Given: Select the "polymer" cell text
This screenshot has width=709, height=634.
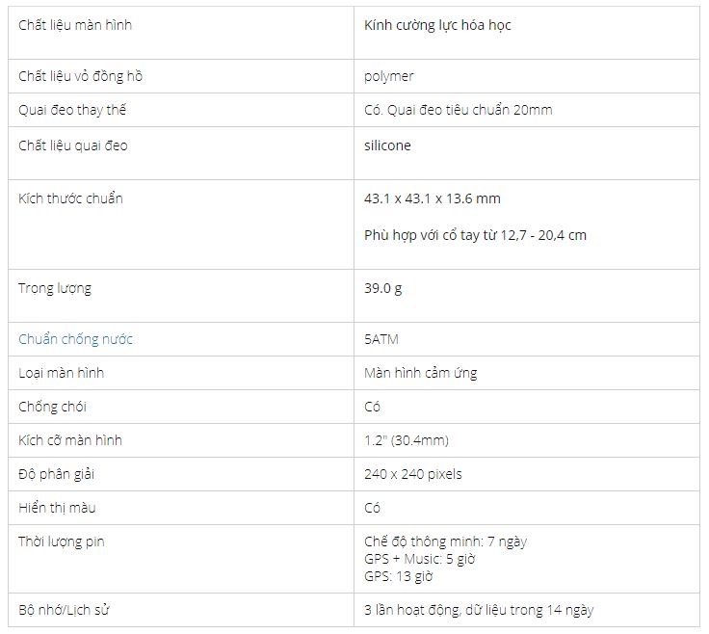Looking at the screenshot, I should [x=389, y=76].
